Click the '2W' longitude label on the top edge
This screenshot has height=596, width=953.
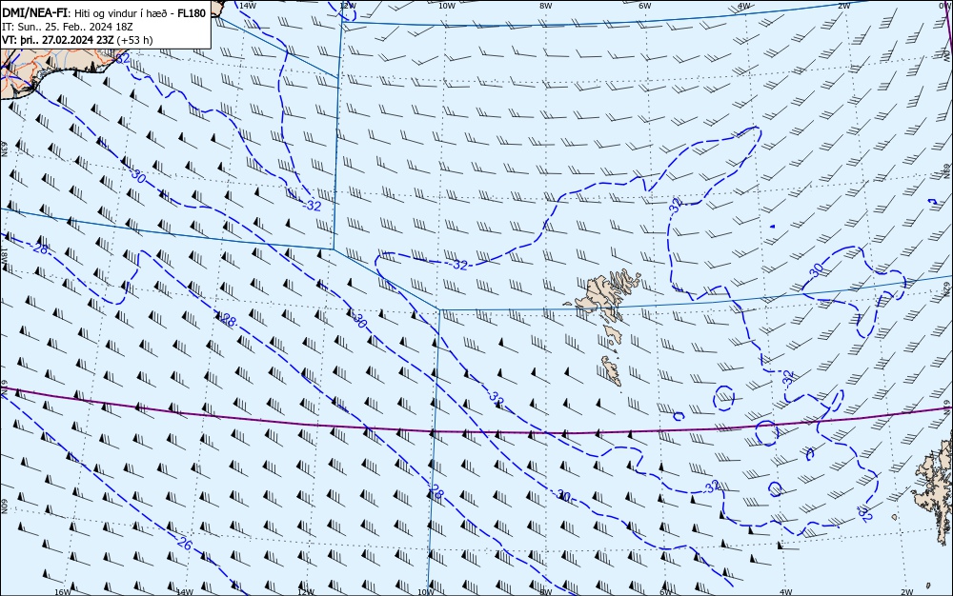tap(844, 6)
